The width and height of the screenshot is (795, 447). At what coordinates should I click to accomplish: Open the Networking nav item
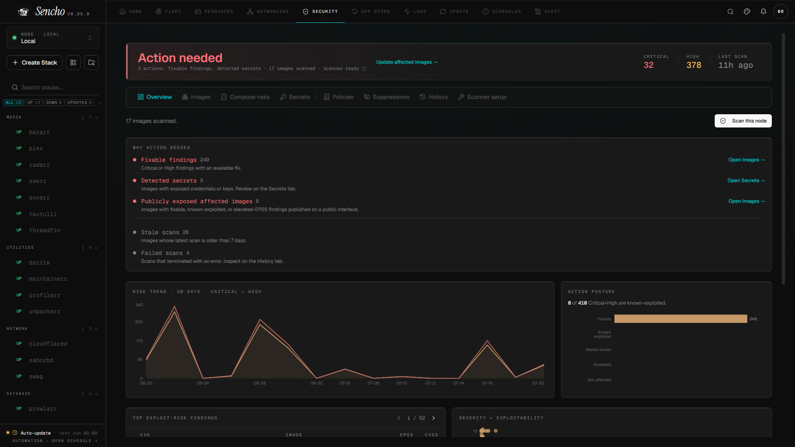268,12
